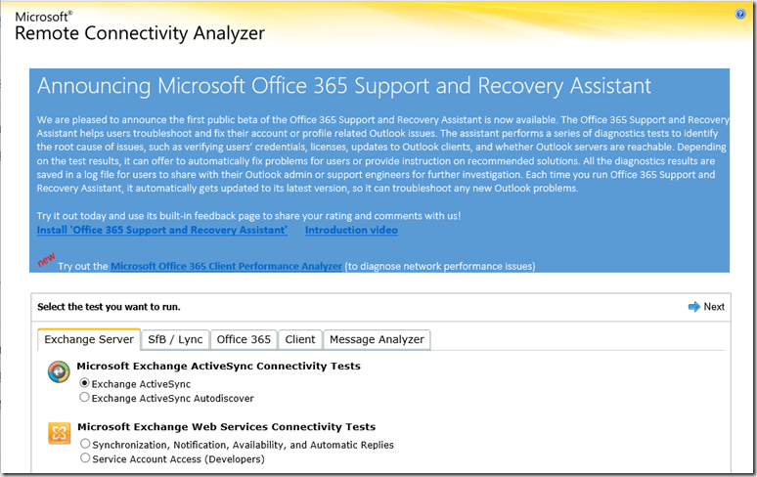
Task: Select the Exchange ActiveSync radio button
Action: [84, 384]
